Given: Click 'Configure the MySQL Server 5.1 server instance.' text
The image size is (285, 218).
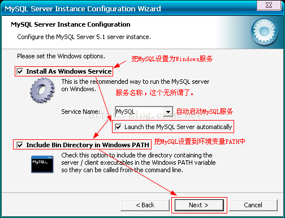Looking at the screenshot, I should tap(84, 37).
